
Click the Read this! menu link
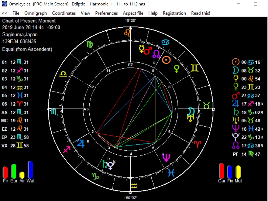(200, 13)
